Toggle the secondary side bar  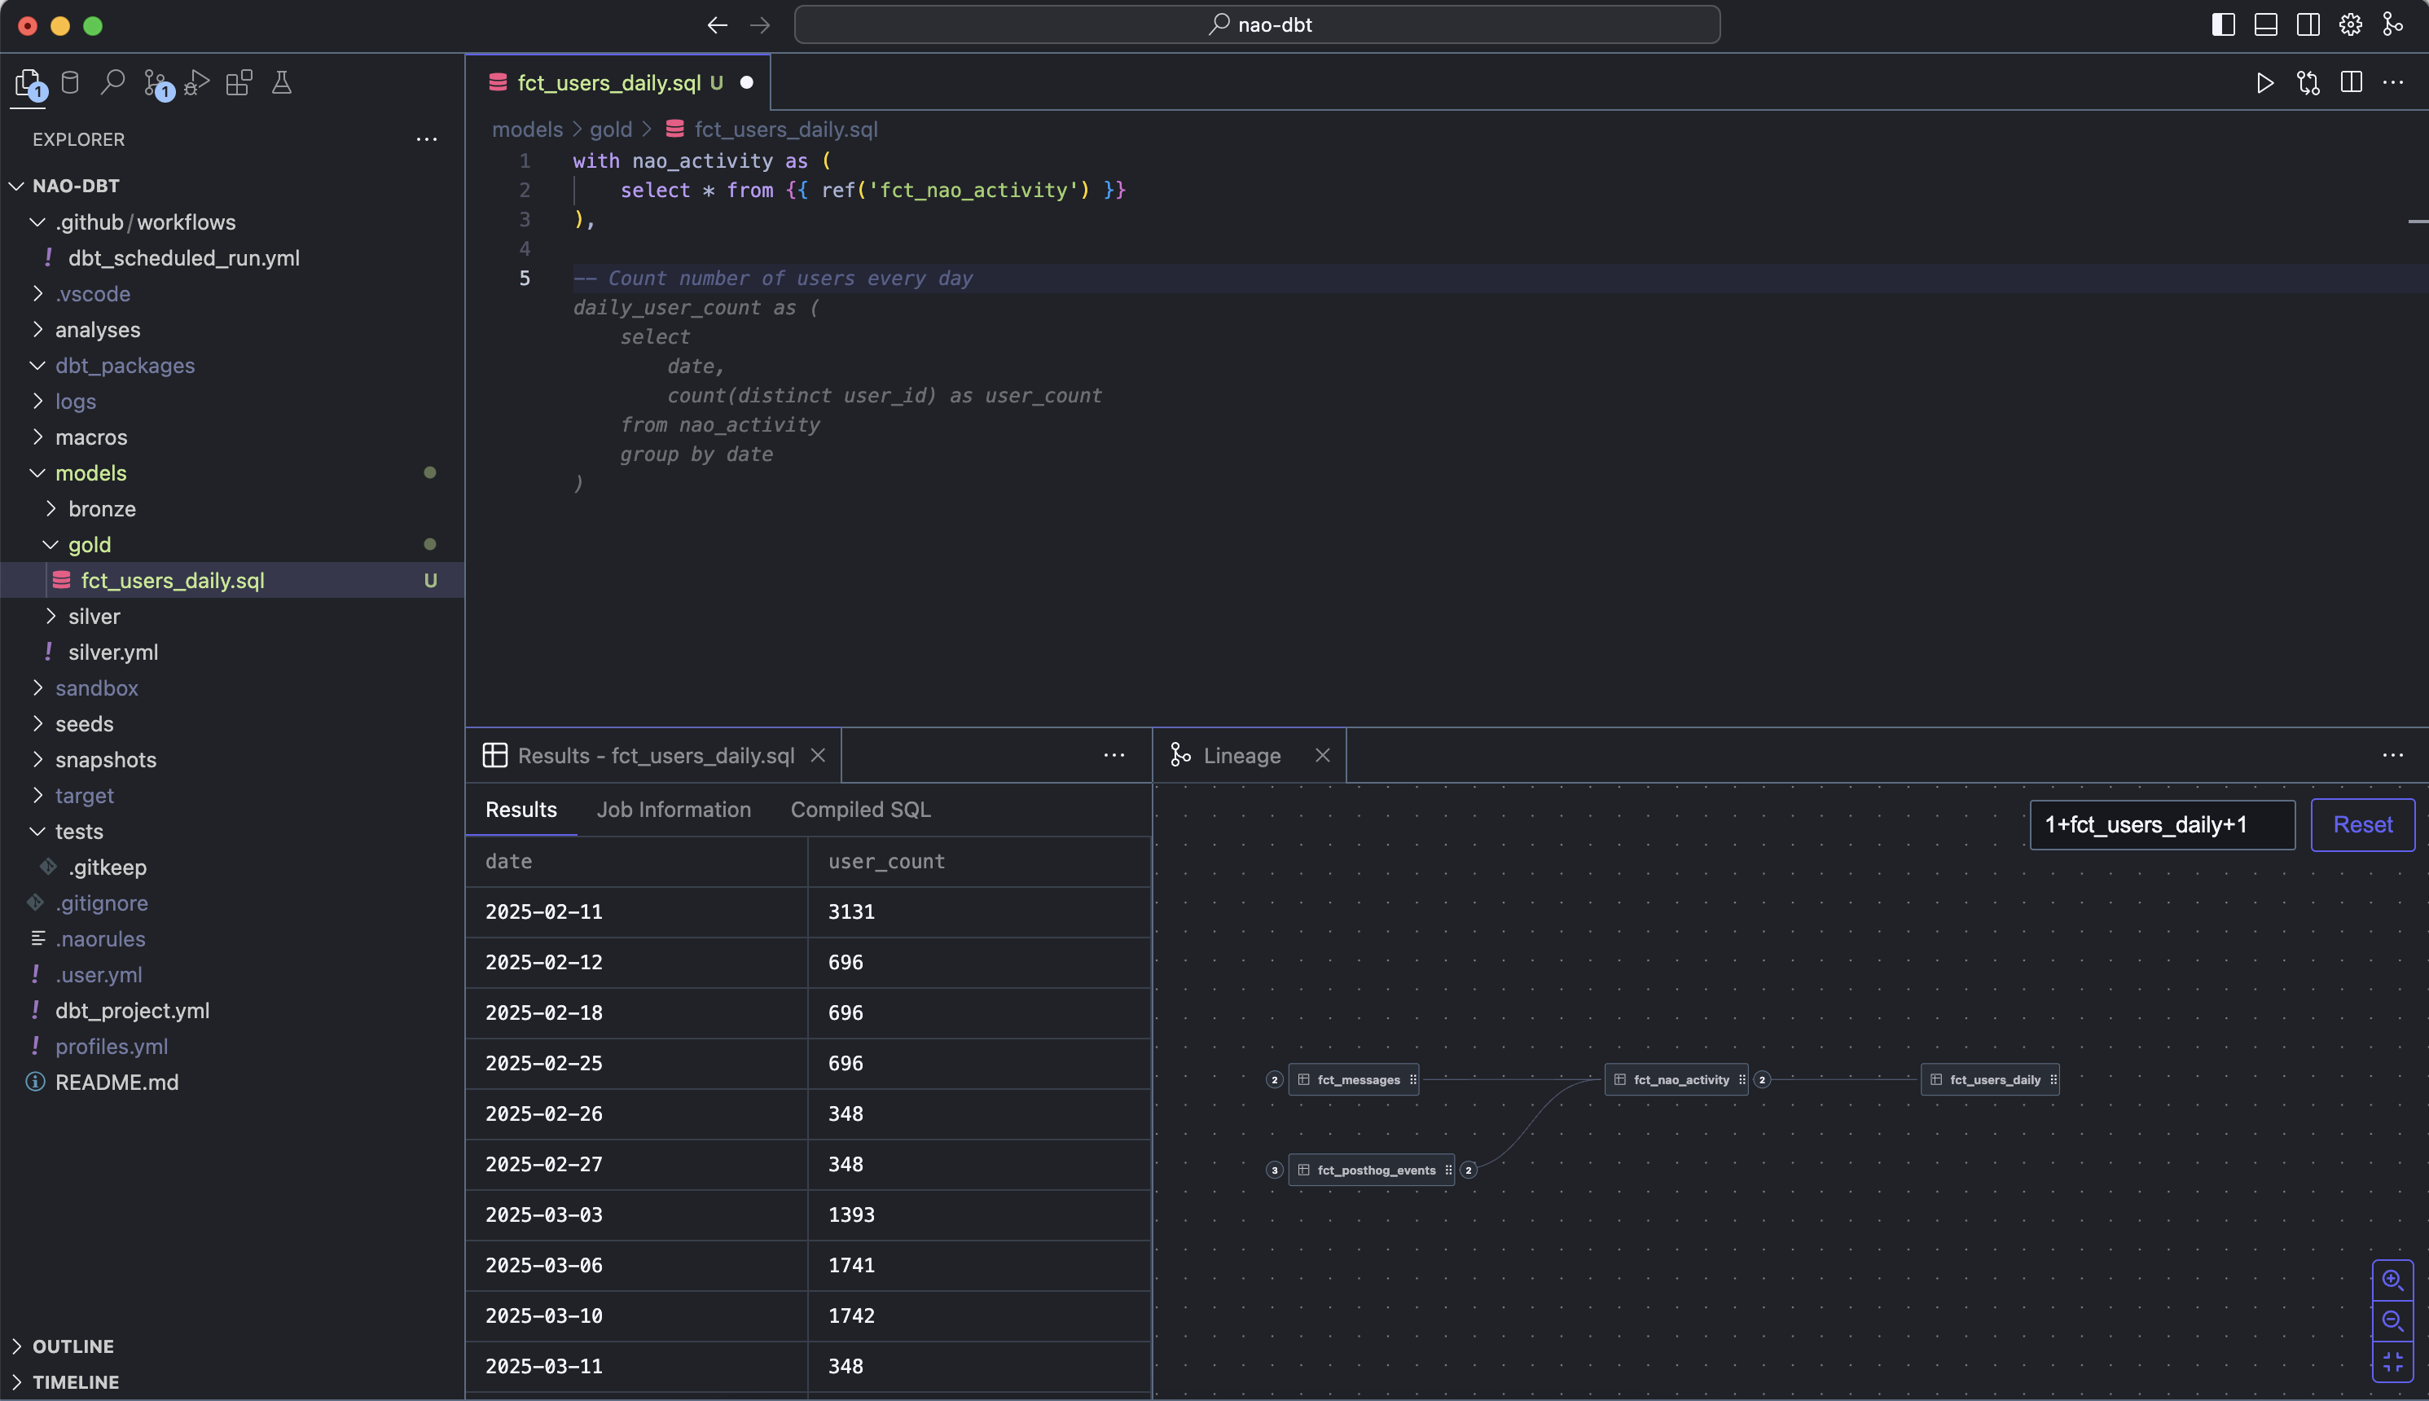tap(2308, 25)
